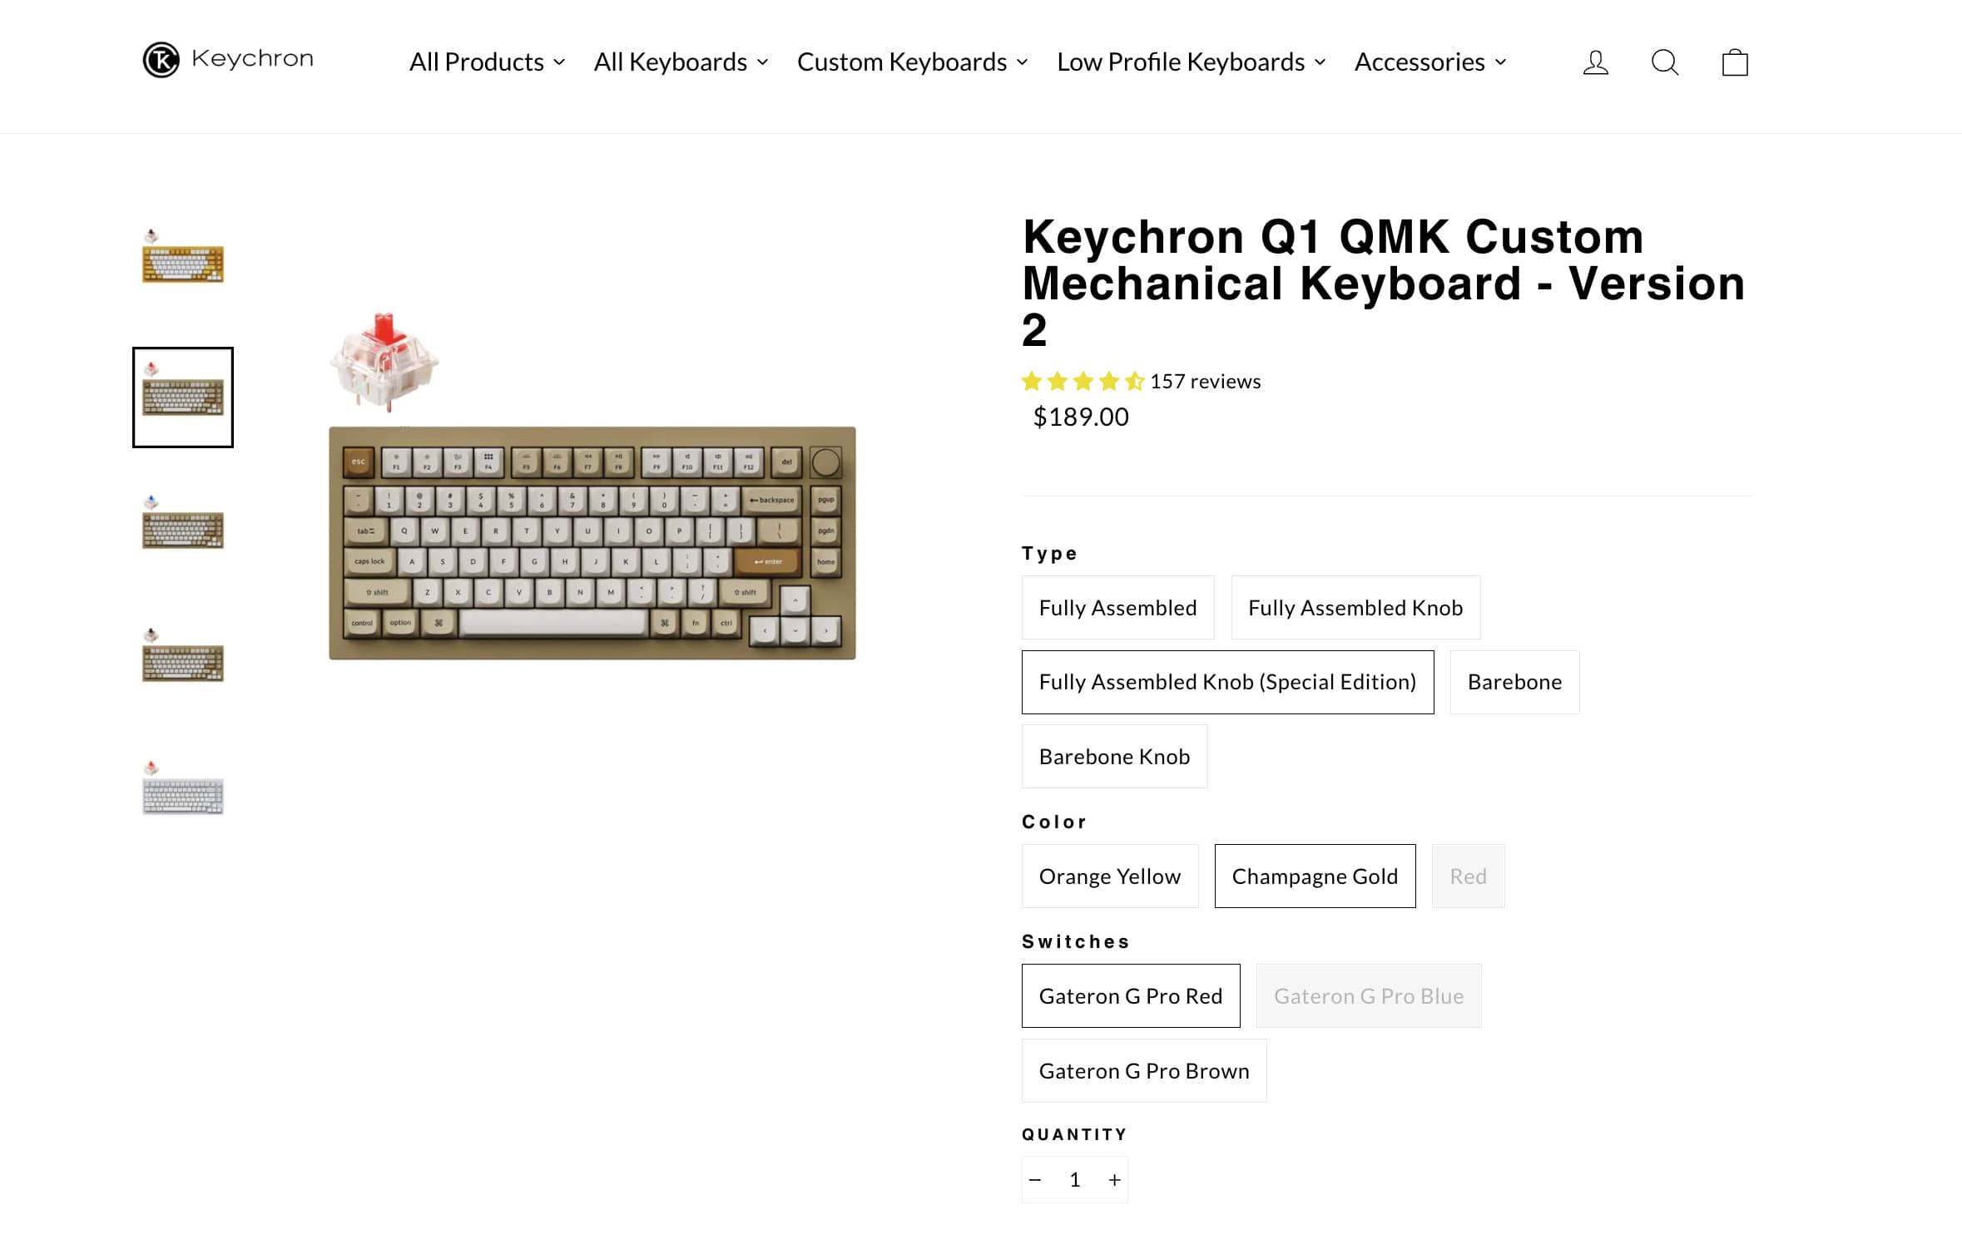Viewport: 1962px width, 1254px height.
Task: Open the account login icon
Action: pos(1595,62)
